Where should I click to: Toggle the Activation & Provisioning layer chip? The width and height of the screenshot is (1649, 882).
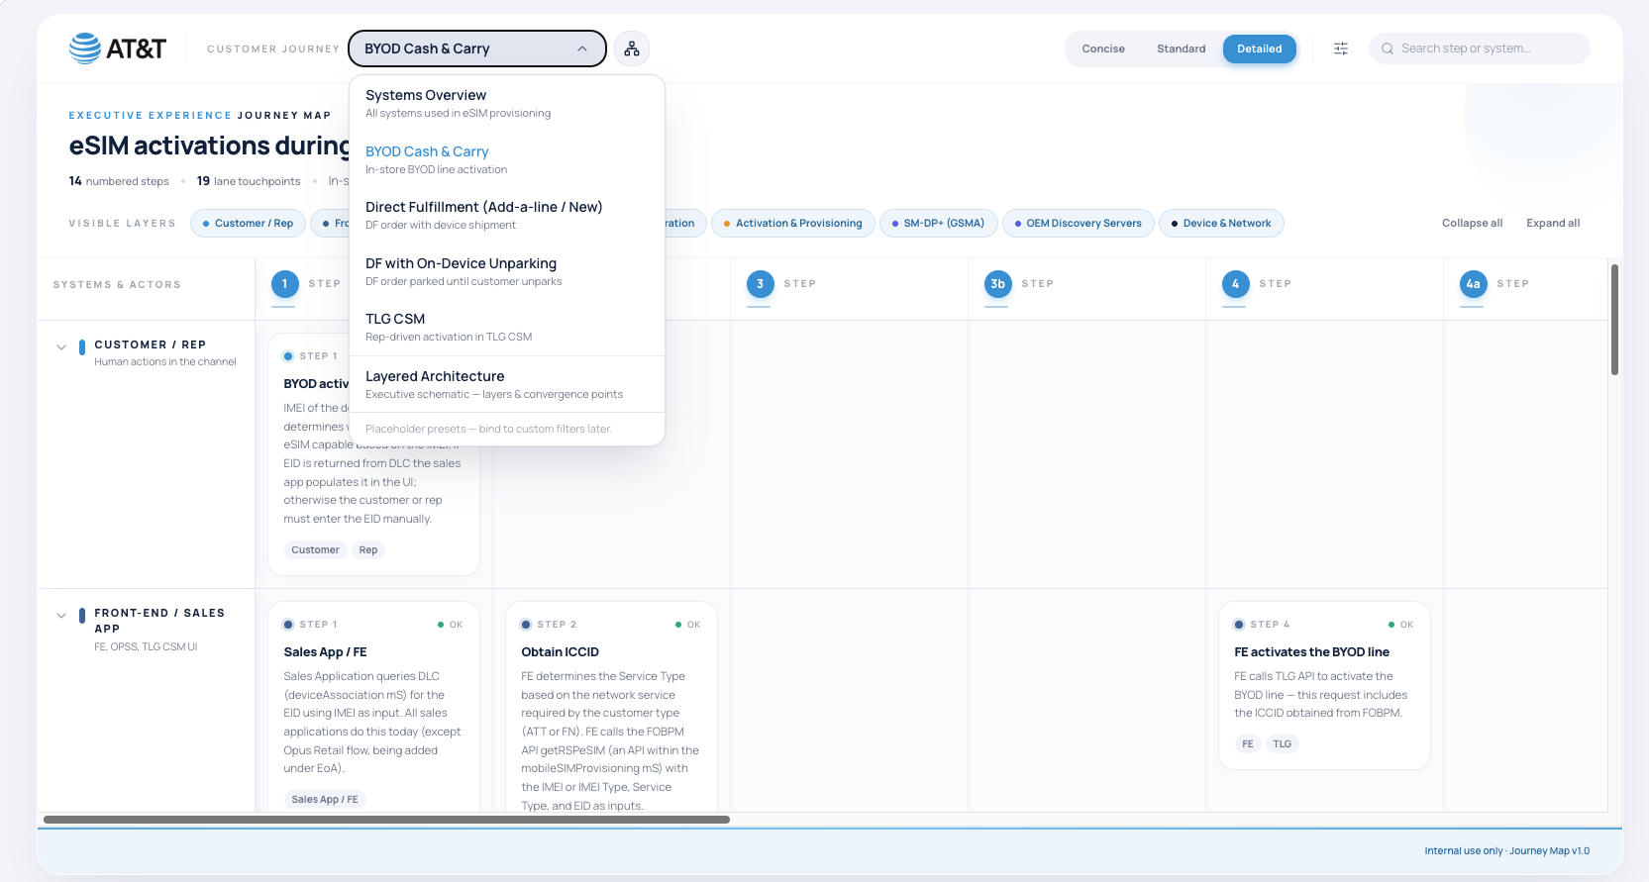[792, 224]
